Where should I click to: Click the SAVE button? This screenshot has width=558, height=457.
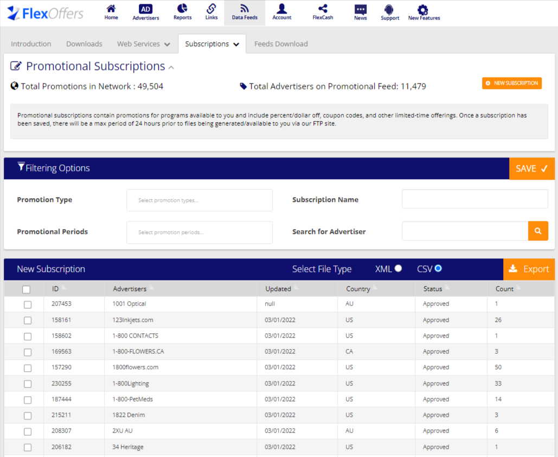[531, 168]
